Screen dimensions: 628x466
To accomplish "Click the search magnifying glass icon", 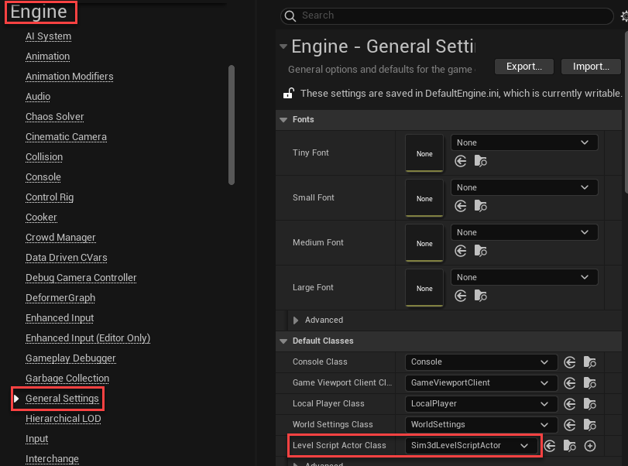I will (x=290, y=15).
